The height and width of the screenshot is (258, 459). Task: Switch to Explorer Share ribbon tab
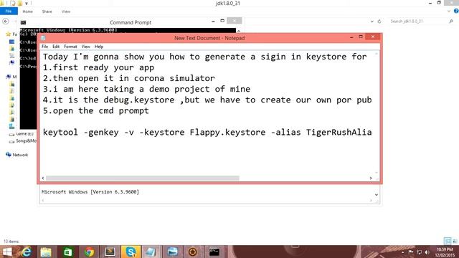(47, 11)
